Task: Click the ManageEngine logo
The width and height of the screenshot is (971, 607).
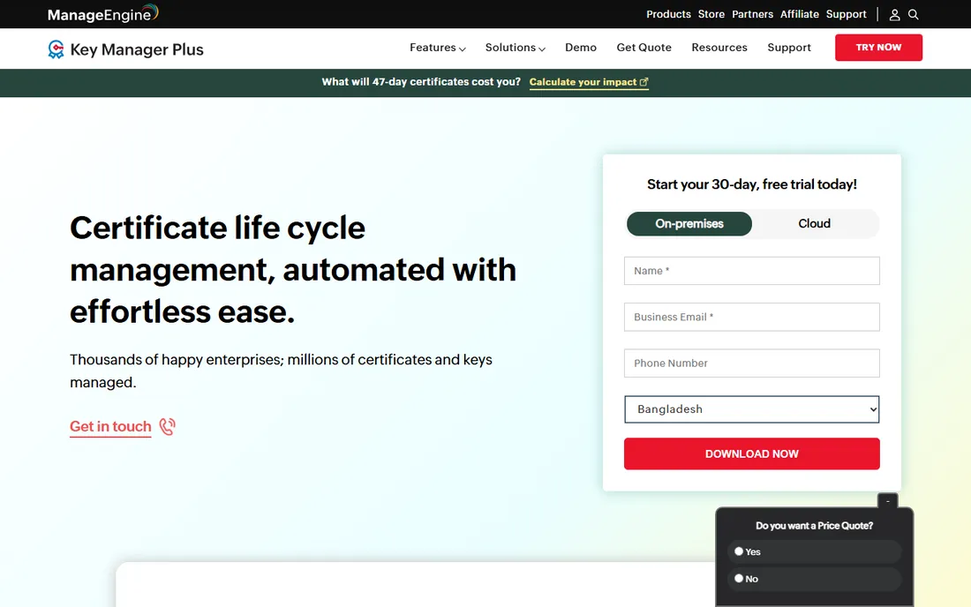Action: (102, 13)
